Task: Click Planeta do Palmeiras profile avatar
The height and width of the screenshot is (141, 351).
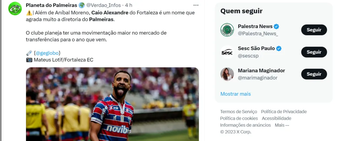Action: tap(15, 8)
